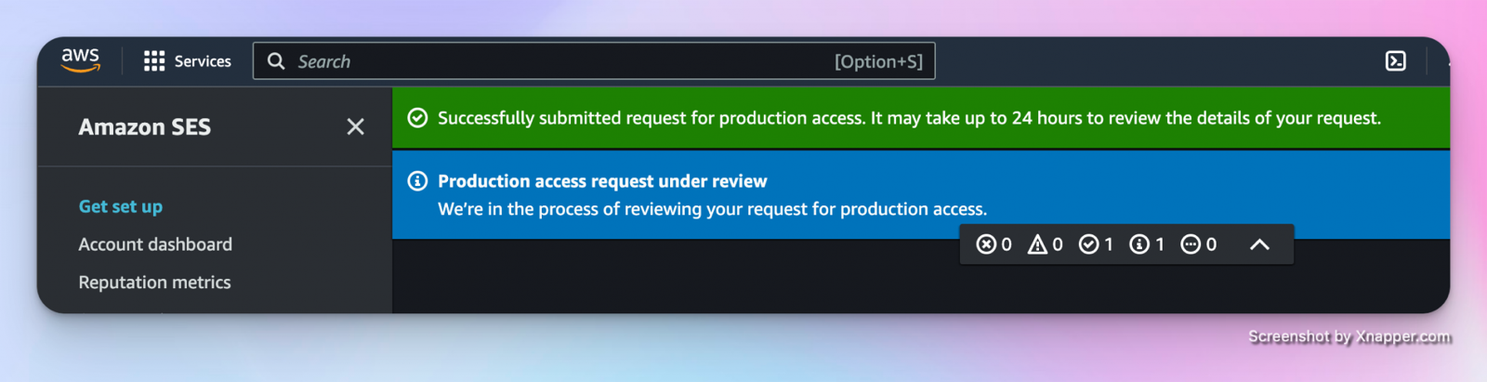Open Reputation metrics in the sidebar
The image size is (1487, 382).
[x=154, y=283]
